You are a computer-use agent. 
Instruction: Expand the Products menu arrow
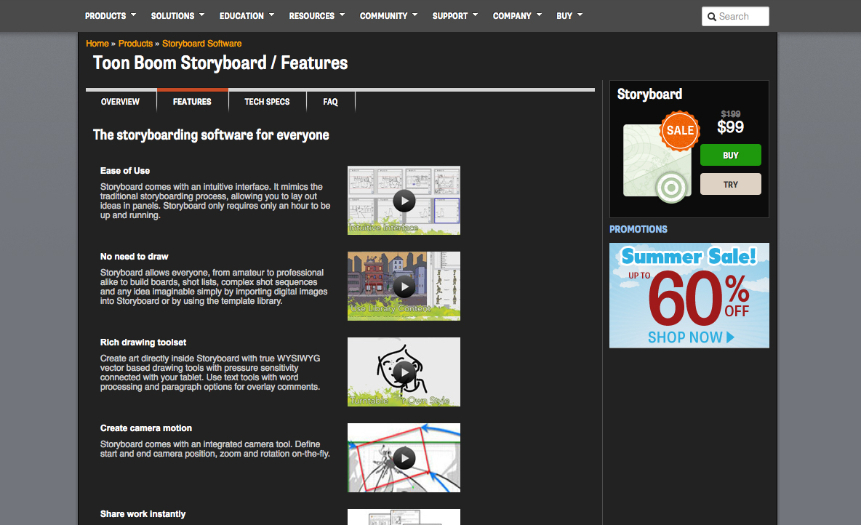pos(133,15)
